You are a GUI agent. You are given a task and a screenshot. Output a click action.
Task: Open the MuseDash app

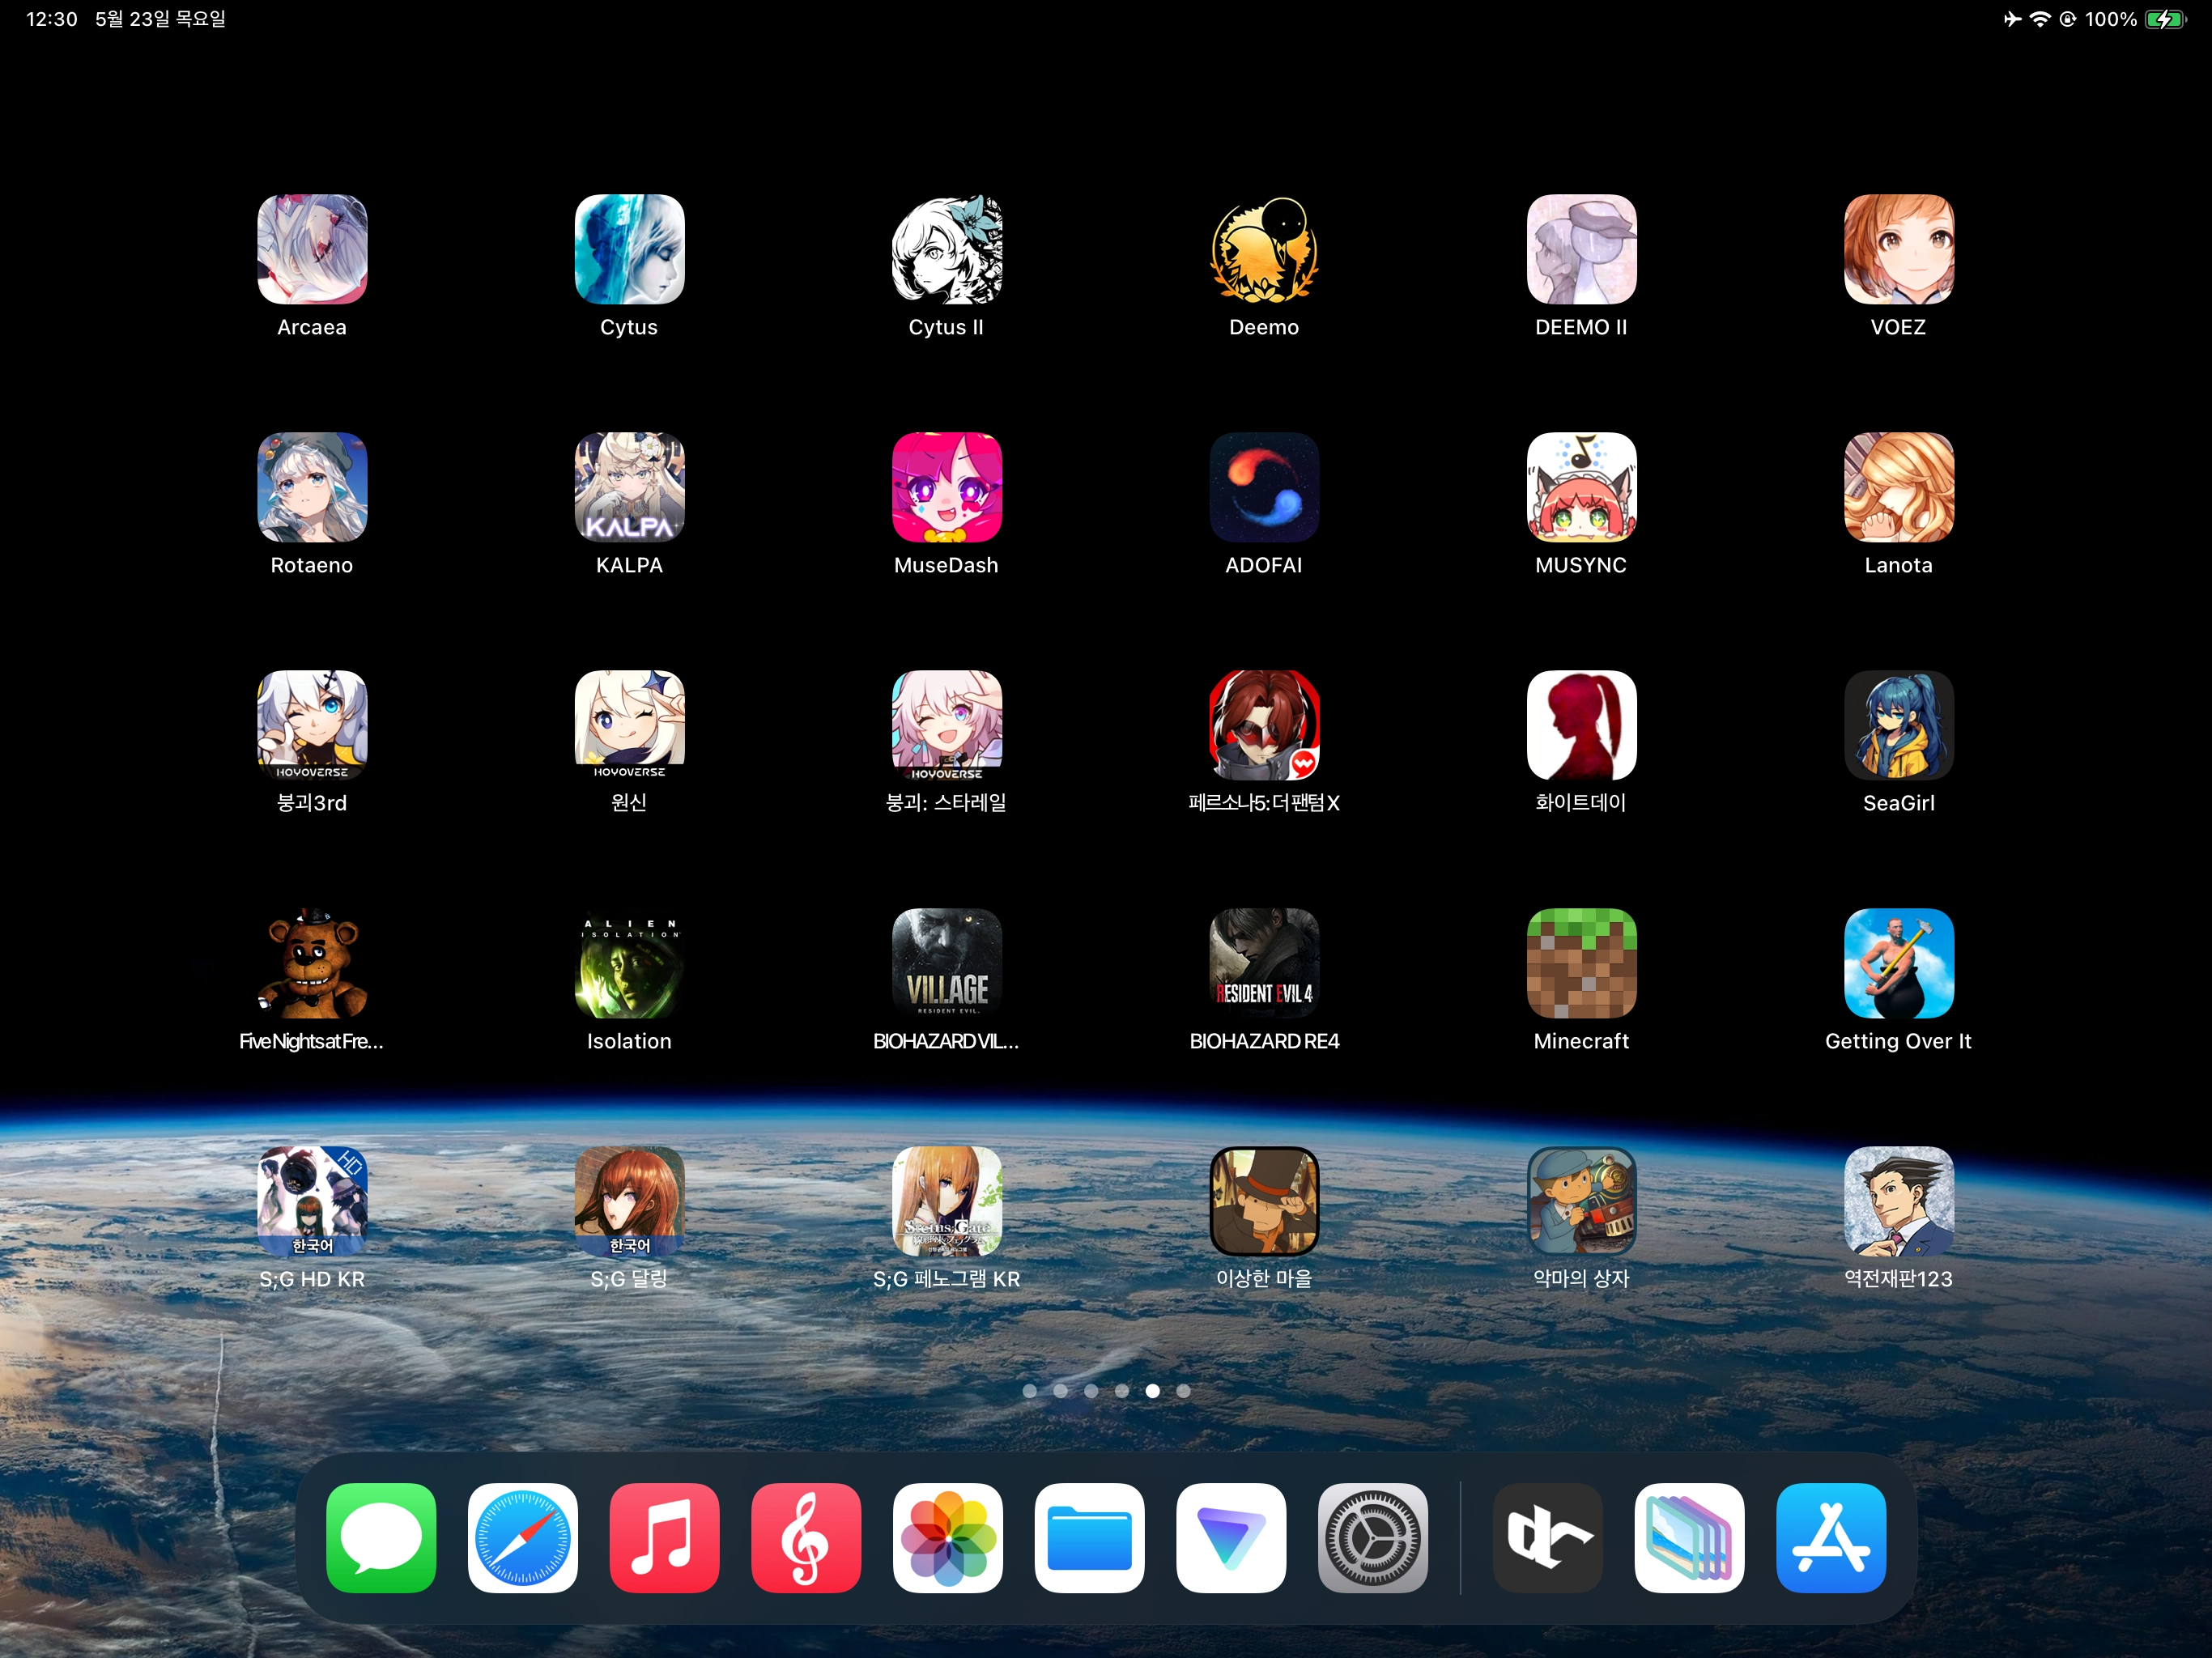click(946, 487)
